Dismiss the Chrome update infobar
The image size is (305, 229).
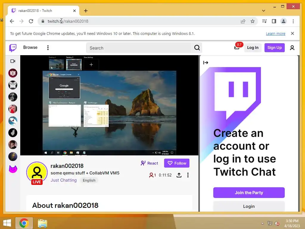[292, 33]
